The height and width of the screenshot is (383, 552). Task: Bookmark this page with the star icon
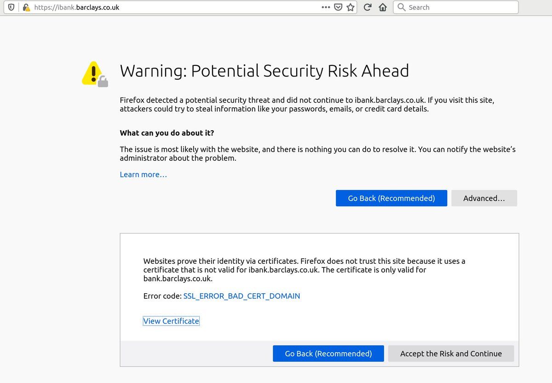point(351,7)
